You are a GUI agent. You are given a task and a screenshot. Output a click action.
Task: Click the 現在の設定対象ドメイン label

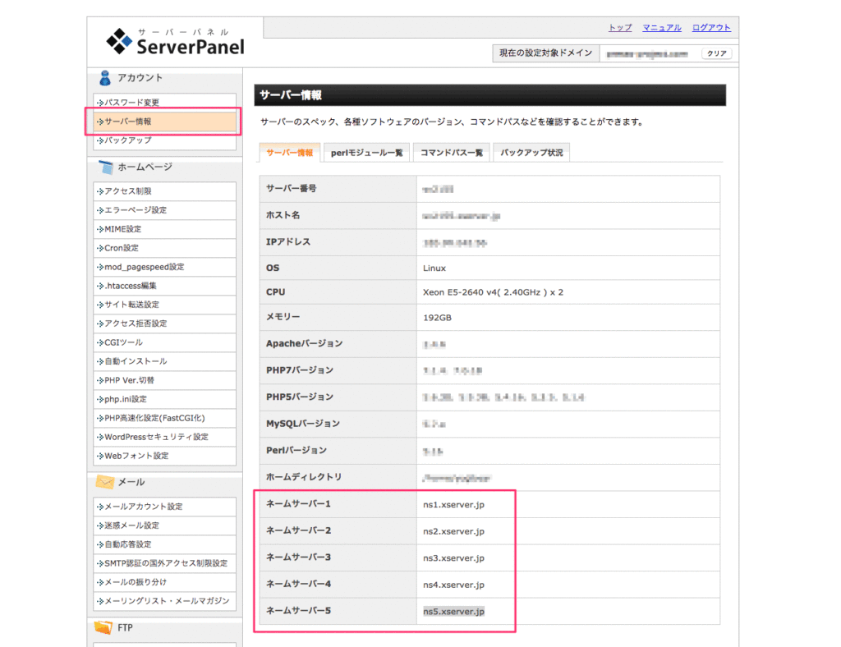point(545,53)
